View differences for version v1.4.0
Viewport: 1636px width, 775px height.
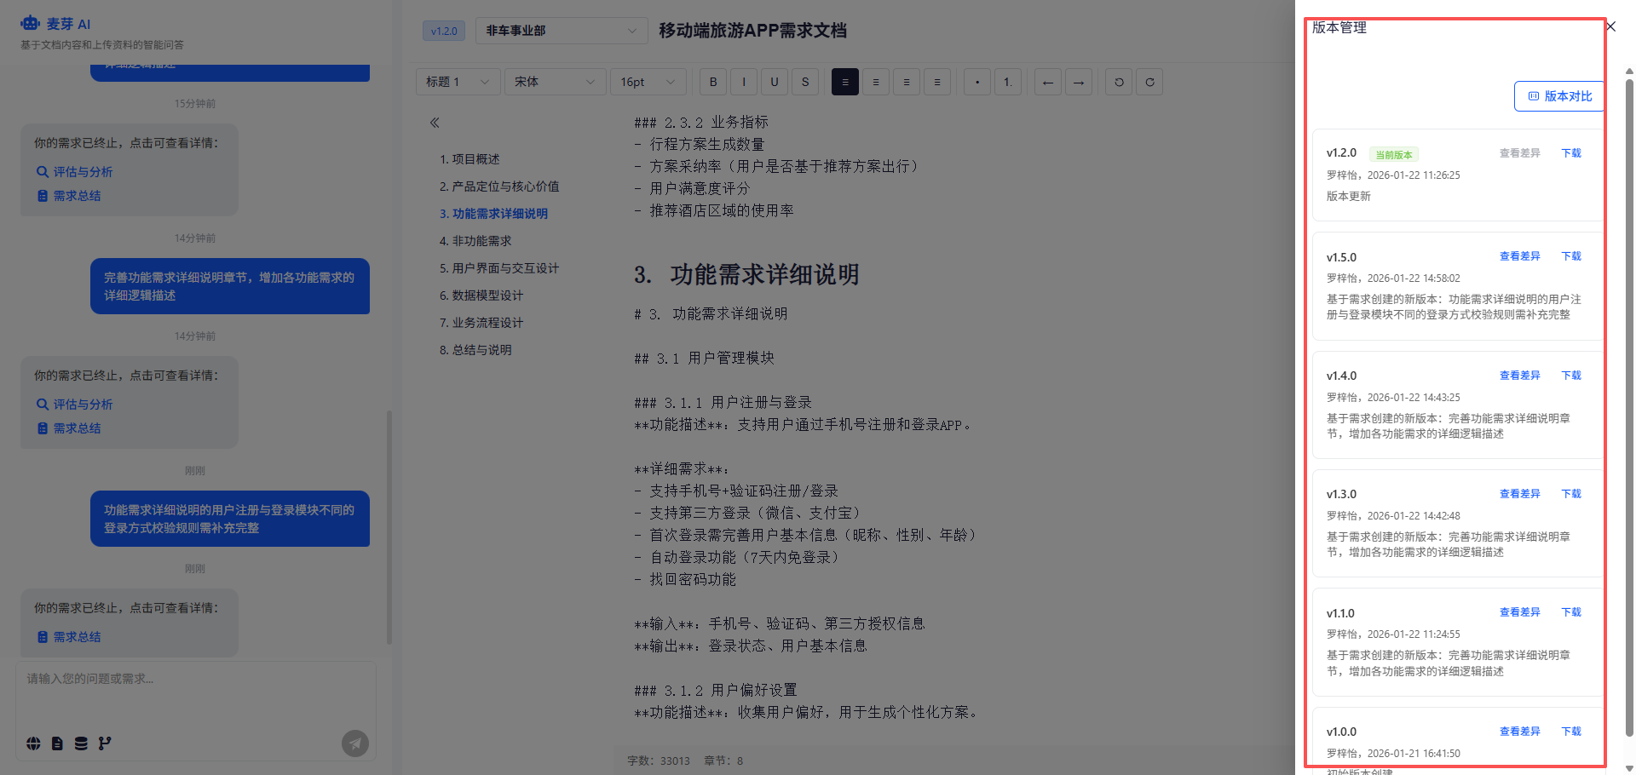click(x=1520, y=376)
